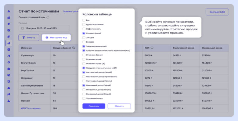Click the Настроить вид button
The height and width of the screenshot is (121, 238).
[56, 37]
